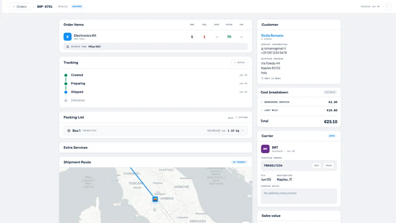Viewport: 396px width, 223px height.
Task: Click the carrier notes text field
Action: point(299,196)
